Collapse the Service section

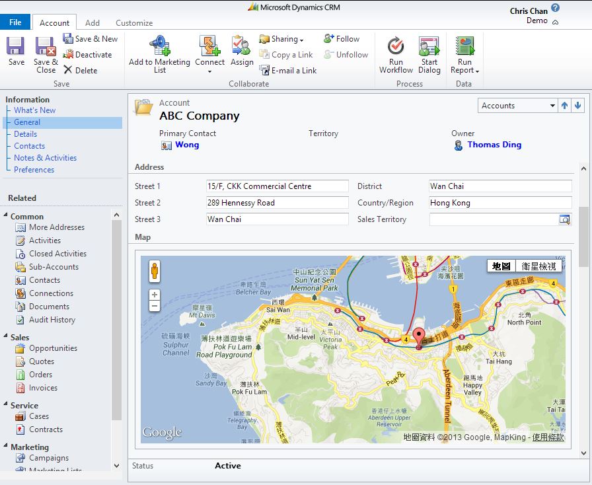[5, 404]
